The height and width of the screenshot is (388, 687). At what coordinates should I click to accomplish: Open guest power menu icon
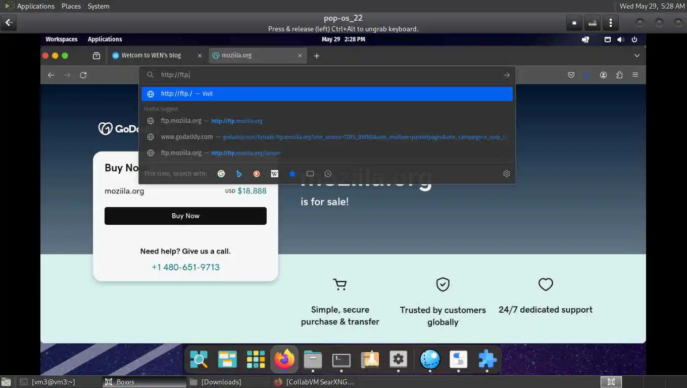634,39
